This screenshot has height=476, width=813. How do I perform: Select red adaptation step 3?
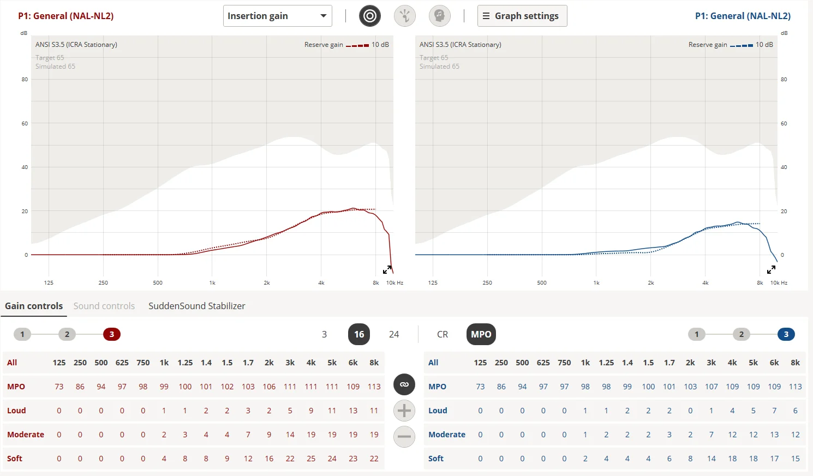click(112, 334)
